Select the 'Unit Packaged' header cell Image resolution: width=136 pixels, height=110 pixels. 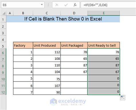[x=74, y=45]
